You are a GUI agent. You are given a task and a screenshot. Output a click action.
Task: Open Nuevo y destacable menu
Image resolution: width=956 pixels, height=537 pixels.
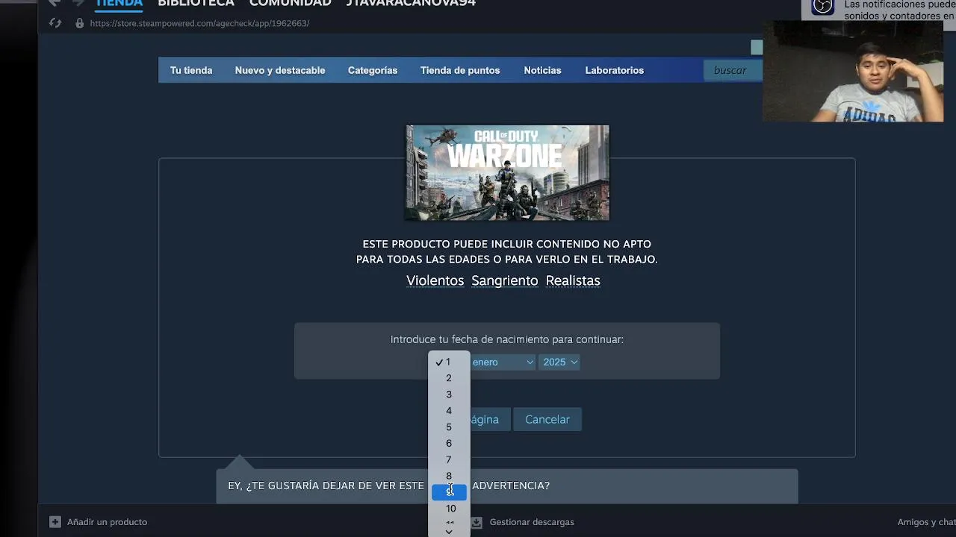pyautogui.click(x=280, y=70)
